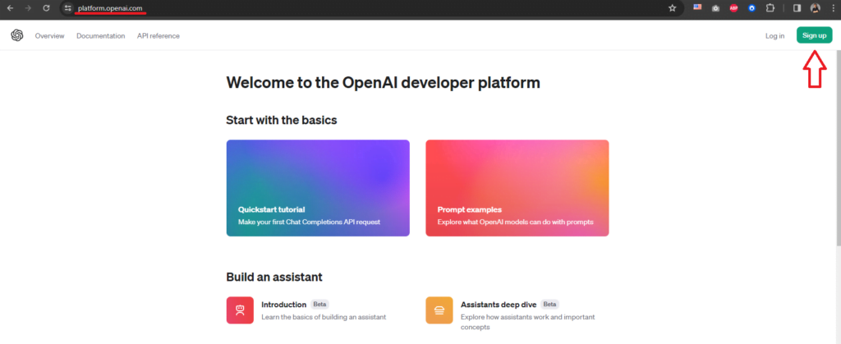Toggle the browser side panel icon

(797, 8)
